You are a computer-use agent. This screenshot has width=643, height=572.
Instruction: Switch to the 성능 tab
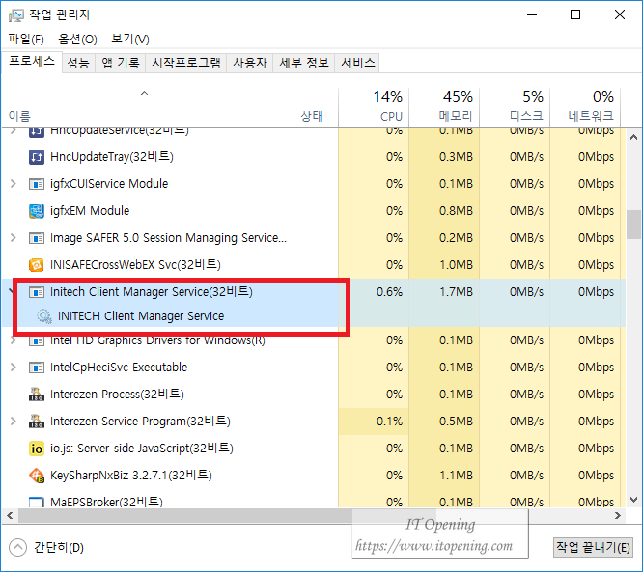tap(78, 63)
